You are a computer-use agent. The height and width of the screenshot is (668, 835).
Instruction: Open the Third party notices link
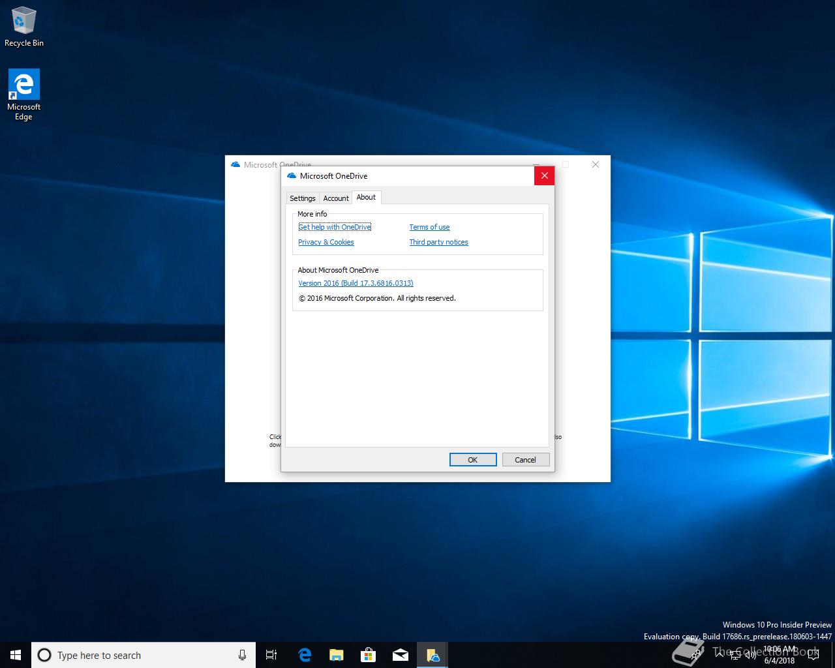[438, 242]
